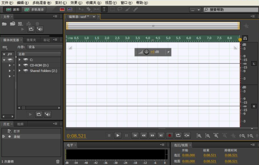Expand the Shared Folders (Z:) entry
259x165 pixels.
point(20,70)
